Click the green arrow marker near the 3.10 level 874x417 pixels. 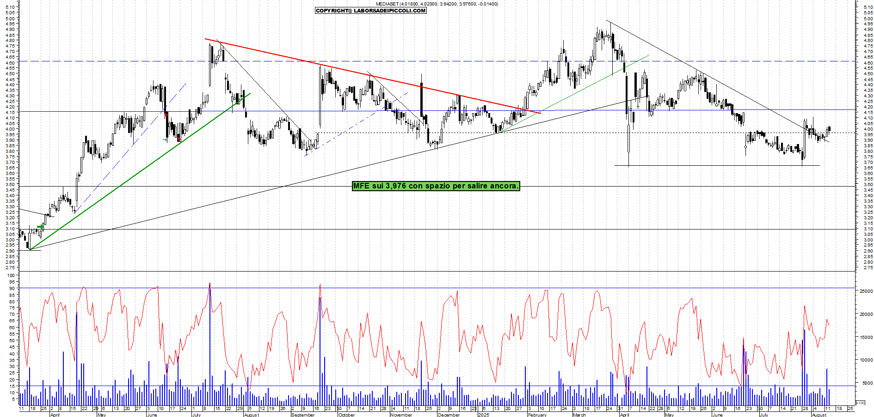tap(40, 227)
